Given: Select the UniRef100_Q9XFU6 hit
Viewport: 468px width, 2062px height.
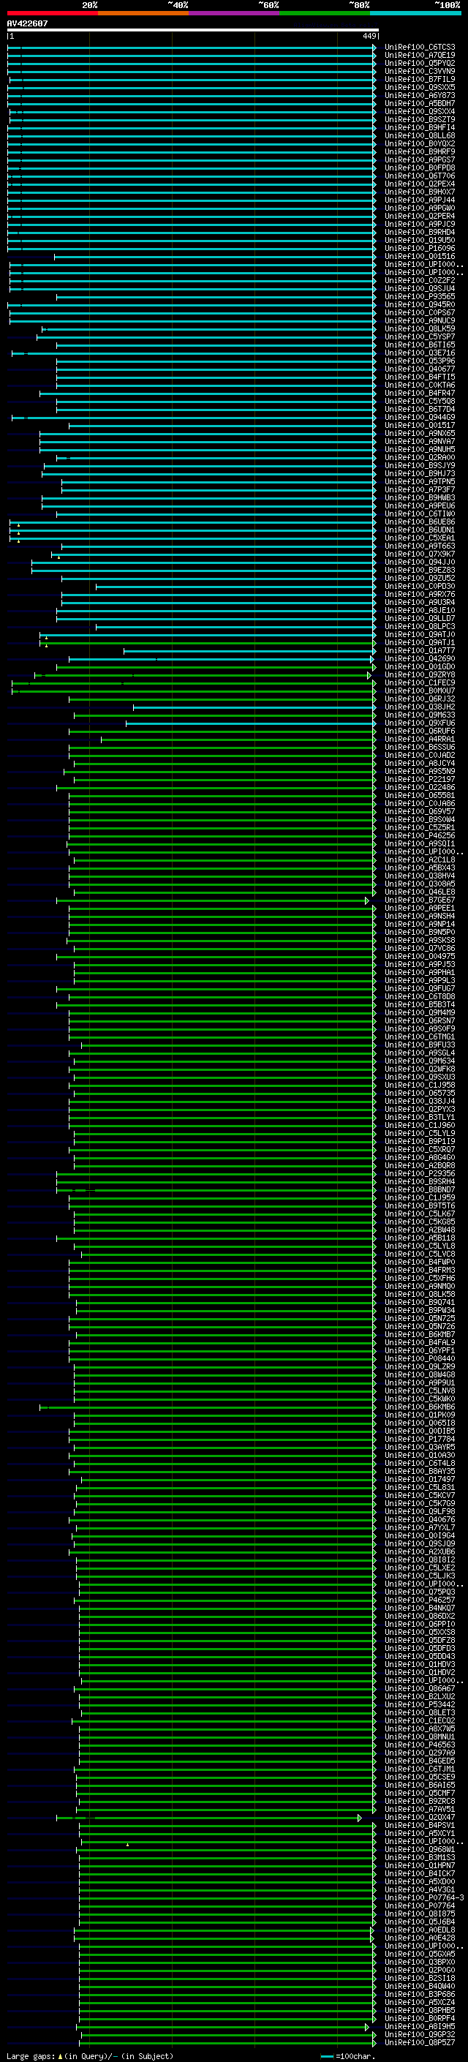Looking at the screenshot, I should (419, 723).
